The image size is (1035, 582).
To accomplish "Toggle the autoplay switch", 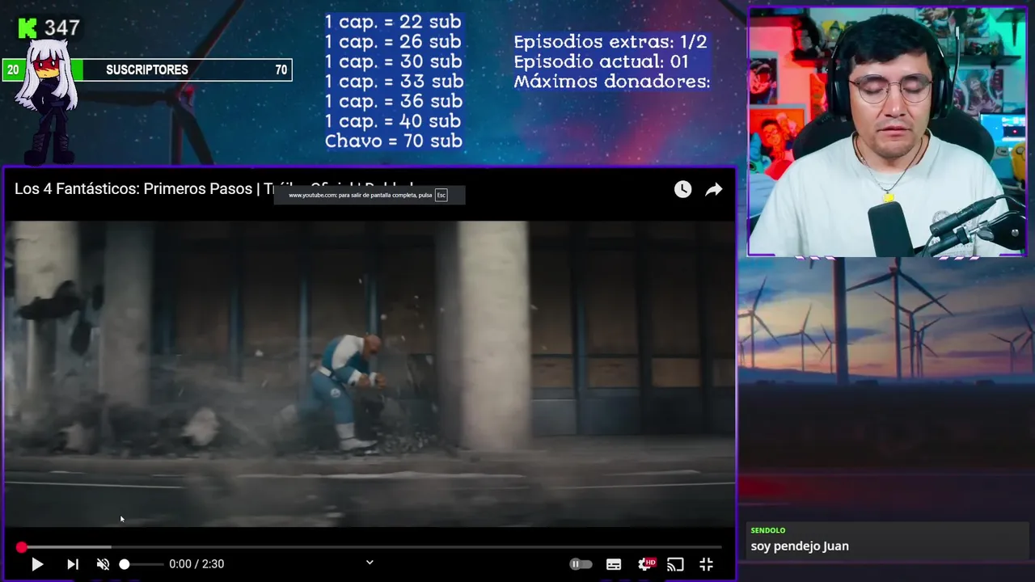I will pyautogui.click(x=581, y=564).
